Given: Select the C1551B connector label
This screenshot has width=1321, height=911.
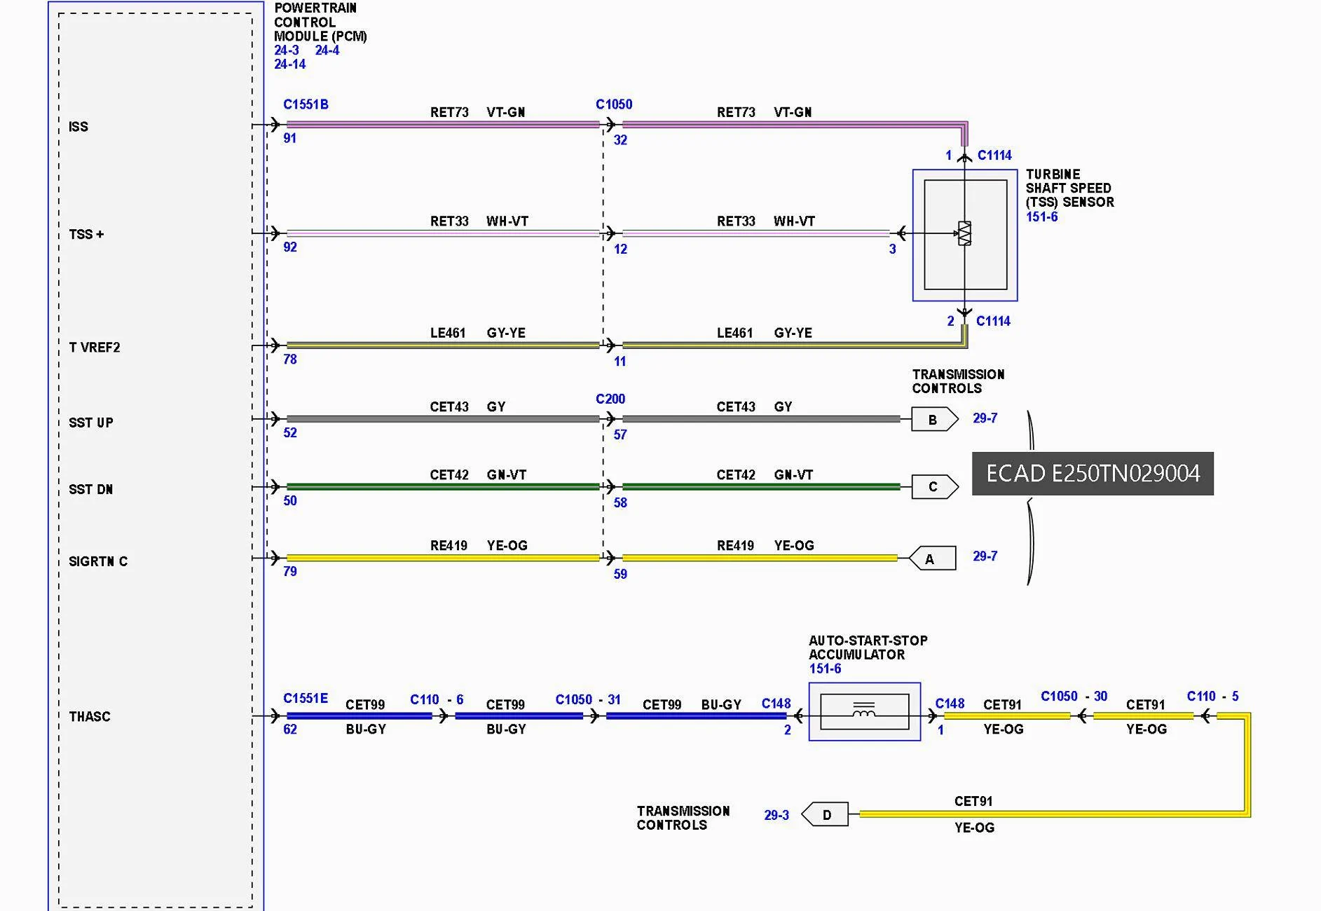Looking at the screenshot, I should coord(306,104).
